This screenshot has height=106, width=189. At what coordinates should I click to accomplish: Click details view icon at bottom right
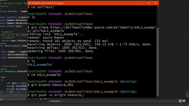(x=180, y=101)
